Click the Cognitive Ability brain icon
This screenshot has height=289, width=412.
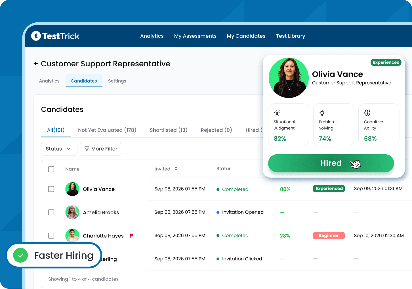click(367, 113)
